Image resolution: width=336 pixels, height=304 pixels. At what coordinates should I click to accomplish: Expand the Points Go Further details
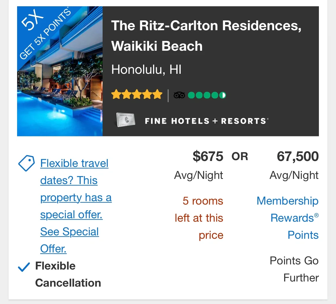[294, 269]
